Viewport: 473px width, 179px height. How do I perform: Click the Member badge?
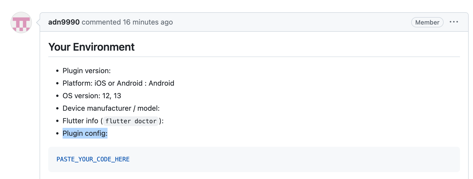[x=427, y=22]
